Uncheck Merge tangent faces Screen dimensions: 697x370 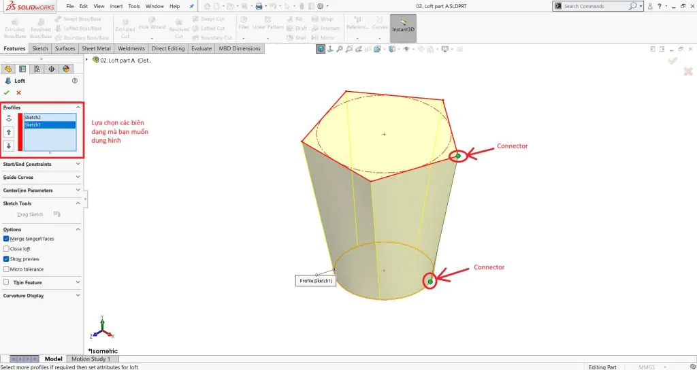point(6,239)
